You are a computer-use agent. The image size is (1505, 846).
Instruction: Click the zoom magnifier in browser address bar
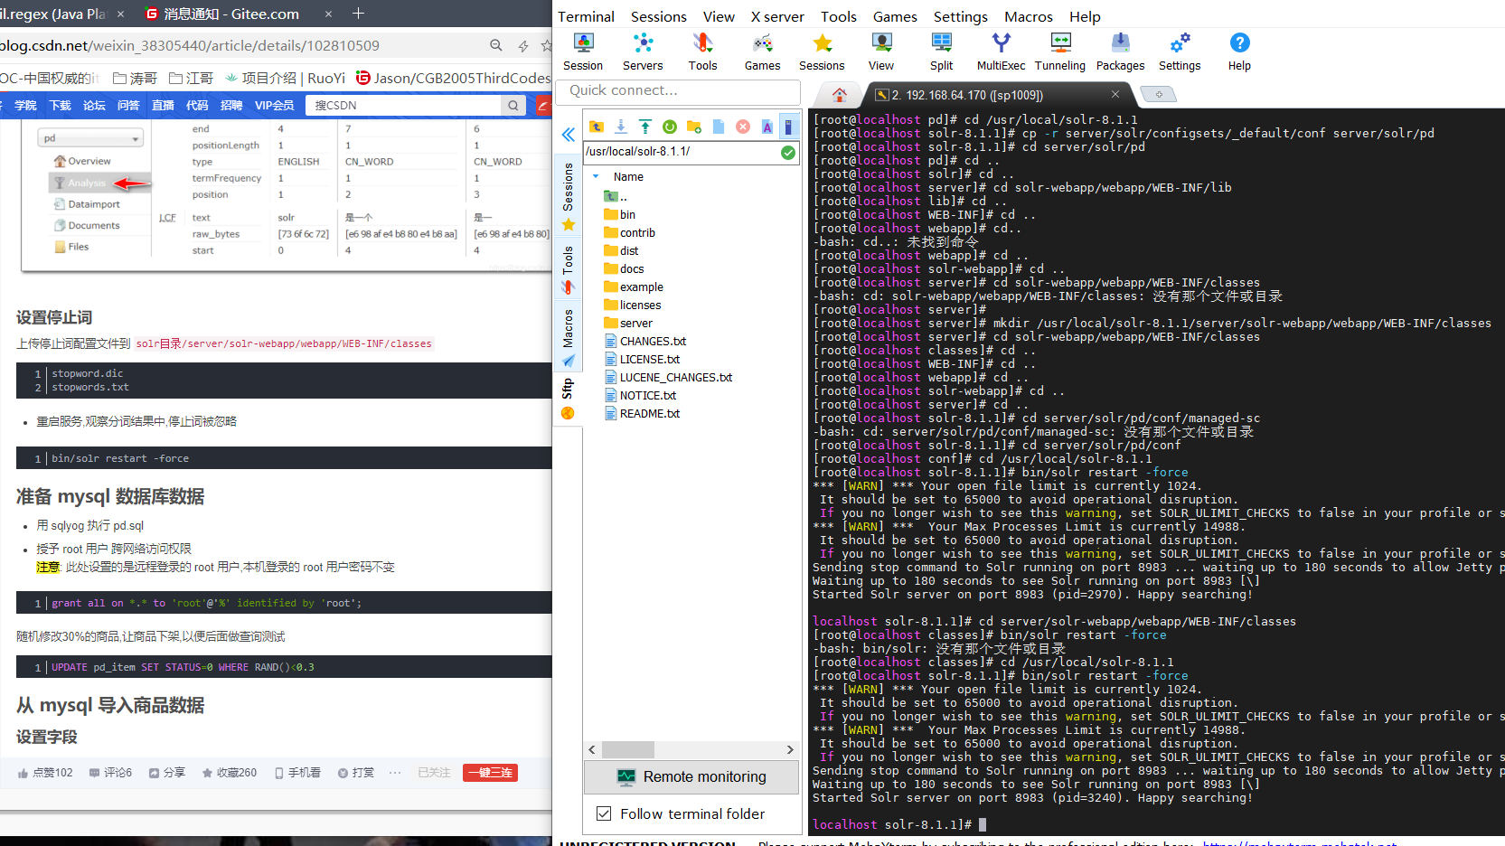coord(496,45)
